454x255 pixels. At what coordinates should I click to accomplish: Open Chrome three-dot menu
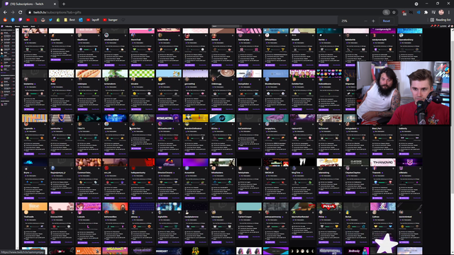449,13
